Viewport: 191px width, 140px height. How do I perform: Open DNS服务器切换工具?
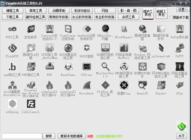(124, 67)
